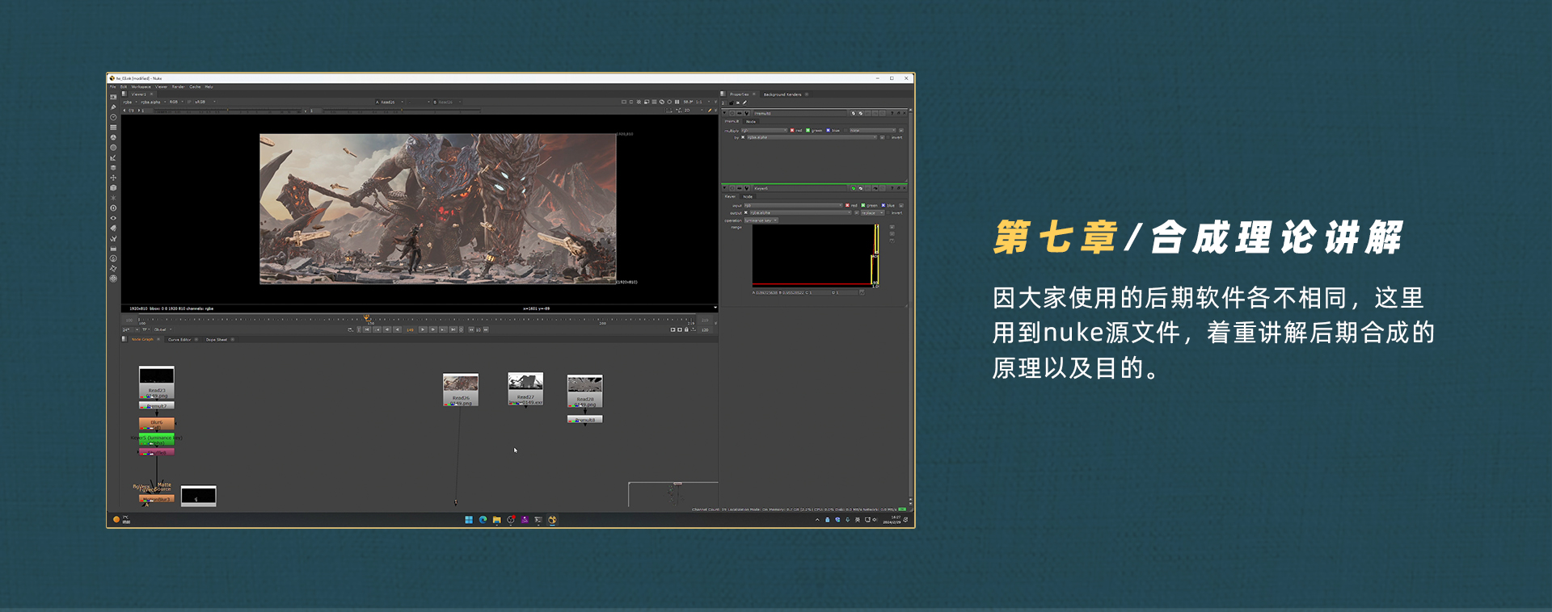Screen dimensions: 1552x612
Task: Switch to the Background Renders tab
Action: pyautogui.click(x=782, y=94)
